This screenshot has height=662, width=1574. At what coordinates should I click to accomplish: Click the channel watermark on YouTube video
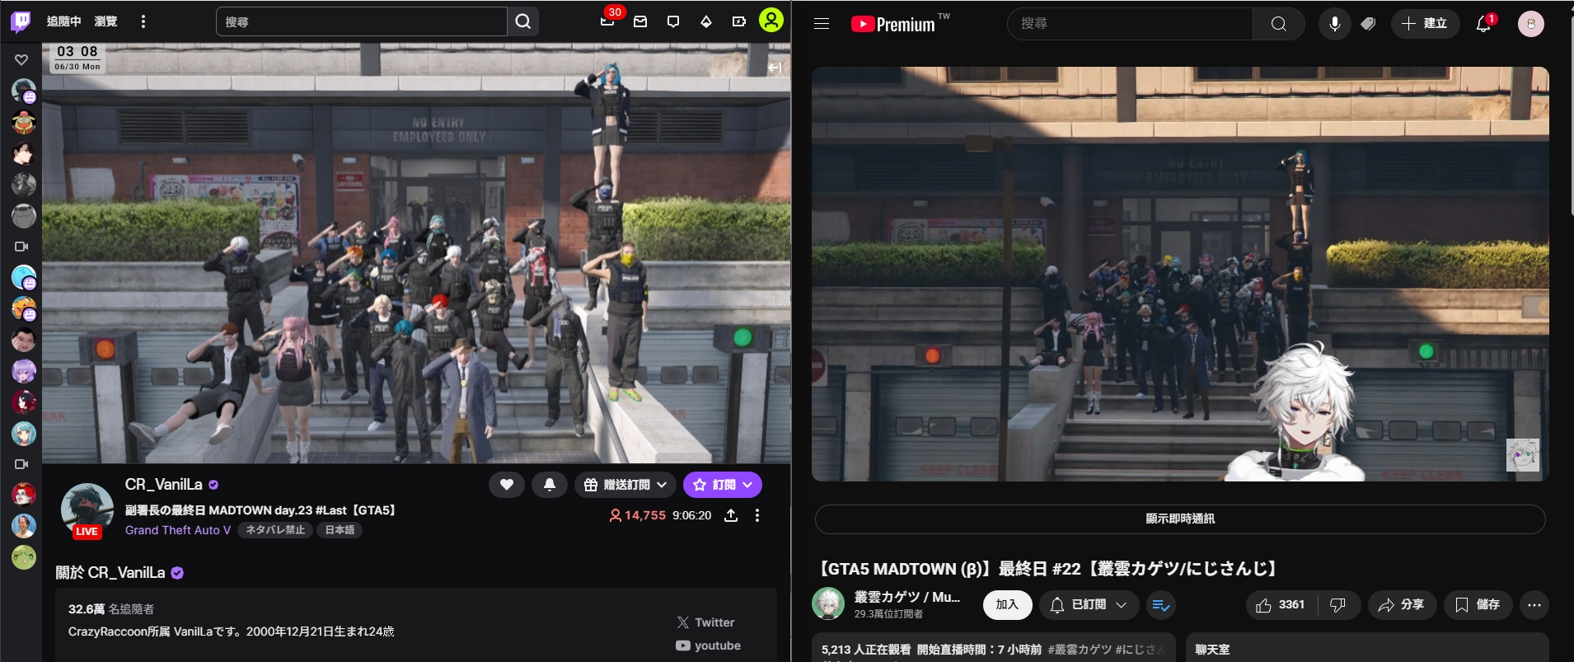point(1523,455)
